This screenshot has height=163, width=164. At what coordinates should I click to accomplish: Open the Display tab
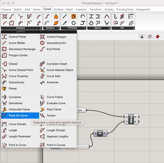[109, 9]
